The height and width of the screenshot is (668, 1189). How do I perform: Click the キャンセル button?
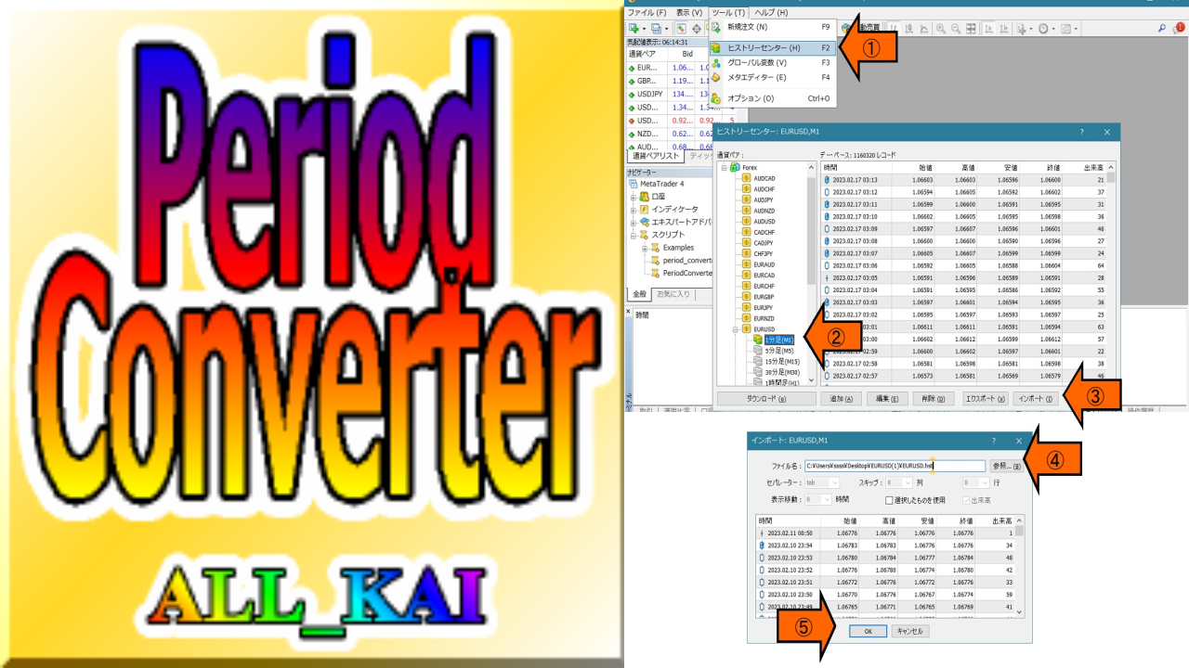pyautogui.click(x=909, y=631)
